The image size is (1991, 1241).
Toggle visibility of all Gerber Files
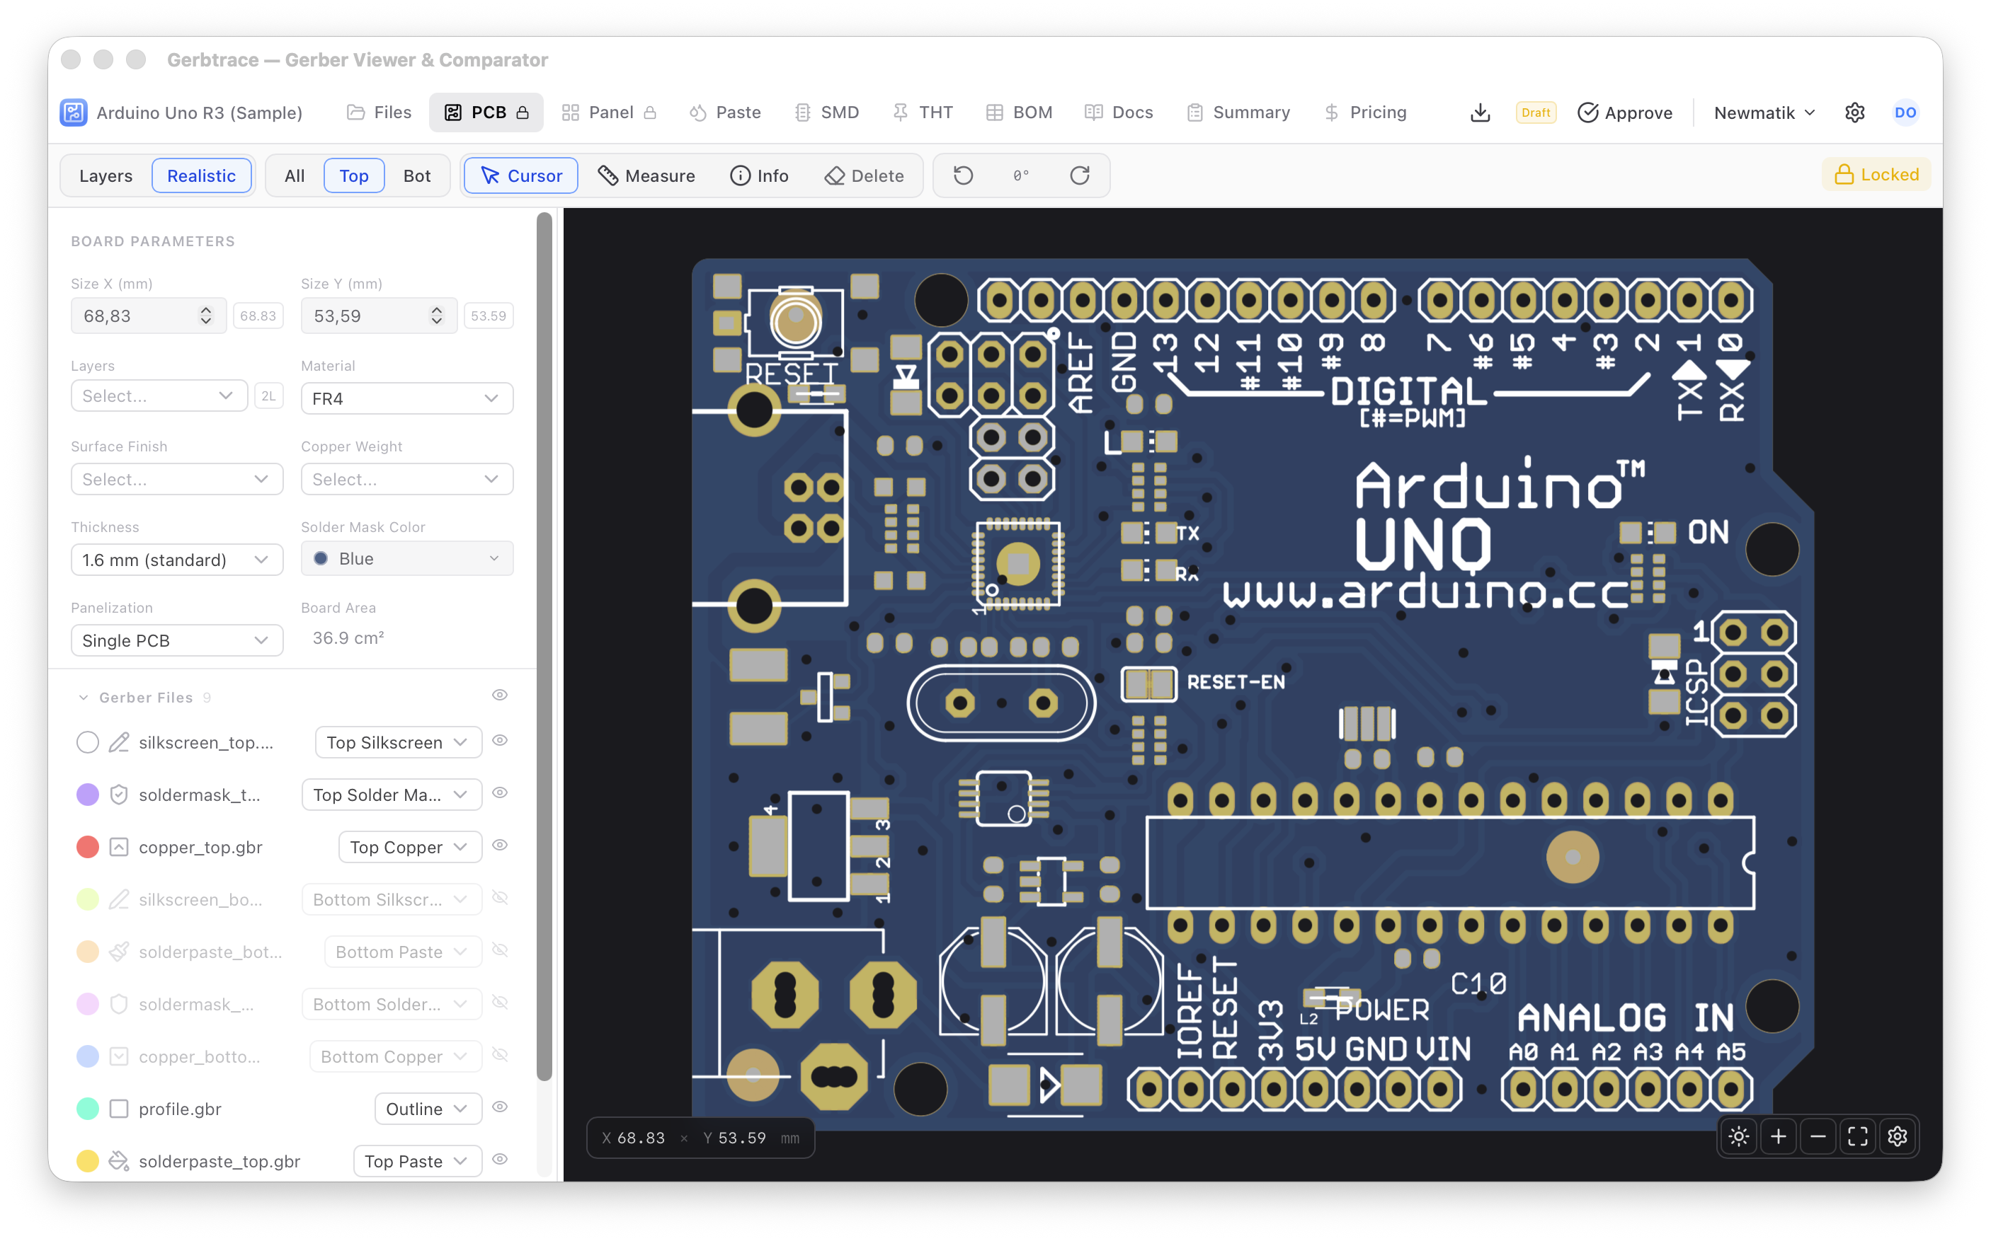pos(499,695)
